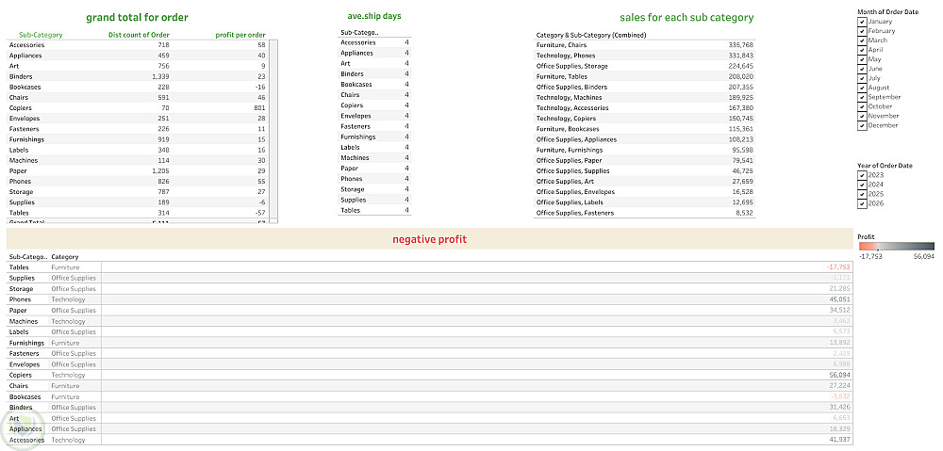Click the Tables profit per order -57
The image size is (943, 451).
pos(260,213)
